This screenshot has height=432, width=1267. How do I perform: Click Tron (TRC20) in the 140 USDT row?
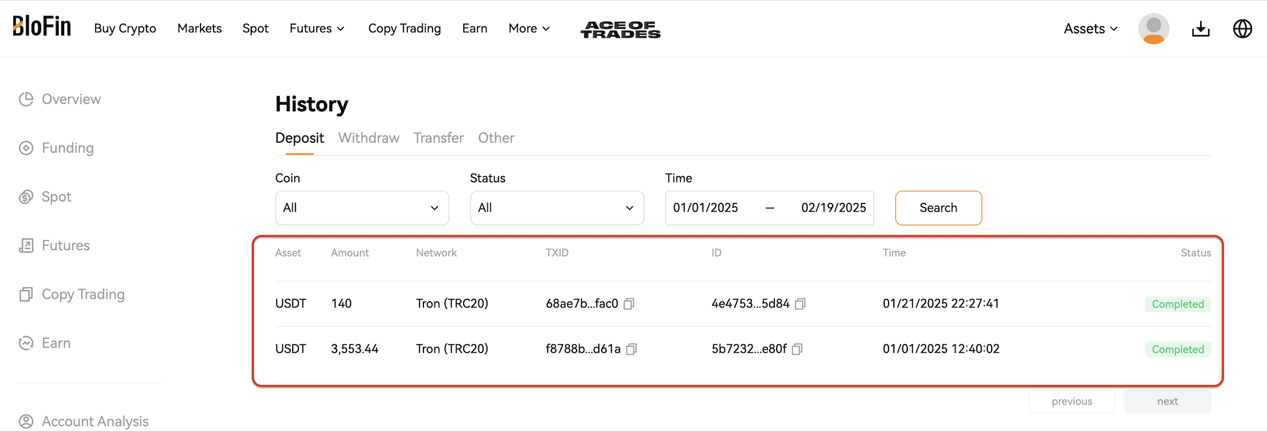pos(452,304)
